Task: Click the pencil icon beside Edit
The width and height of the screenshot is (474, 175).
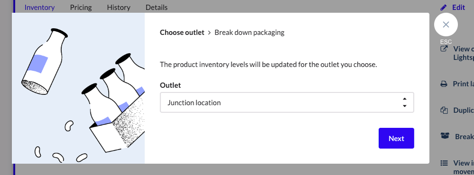Action: coord(444,7)
